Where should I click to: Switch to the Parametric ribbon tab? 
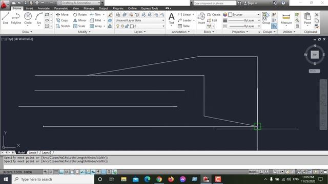click(x=61, y=8)
